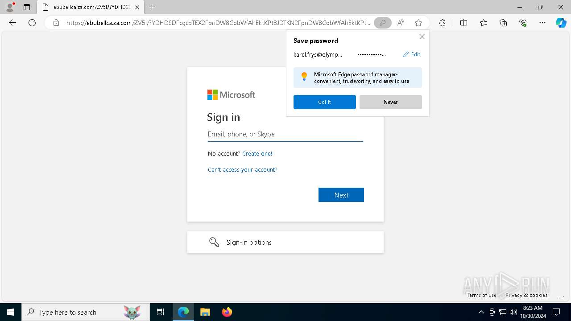Open Split screen icon

pos(463,23)
